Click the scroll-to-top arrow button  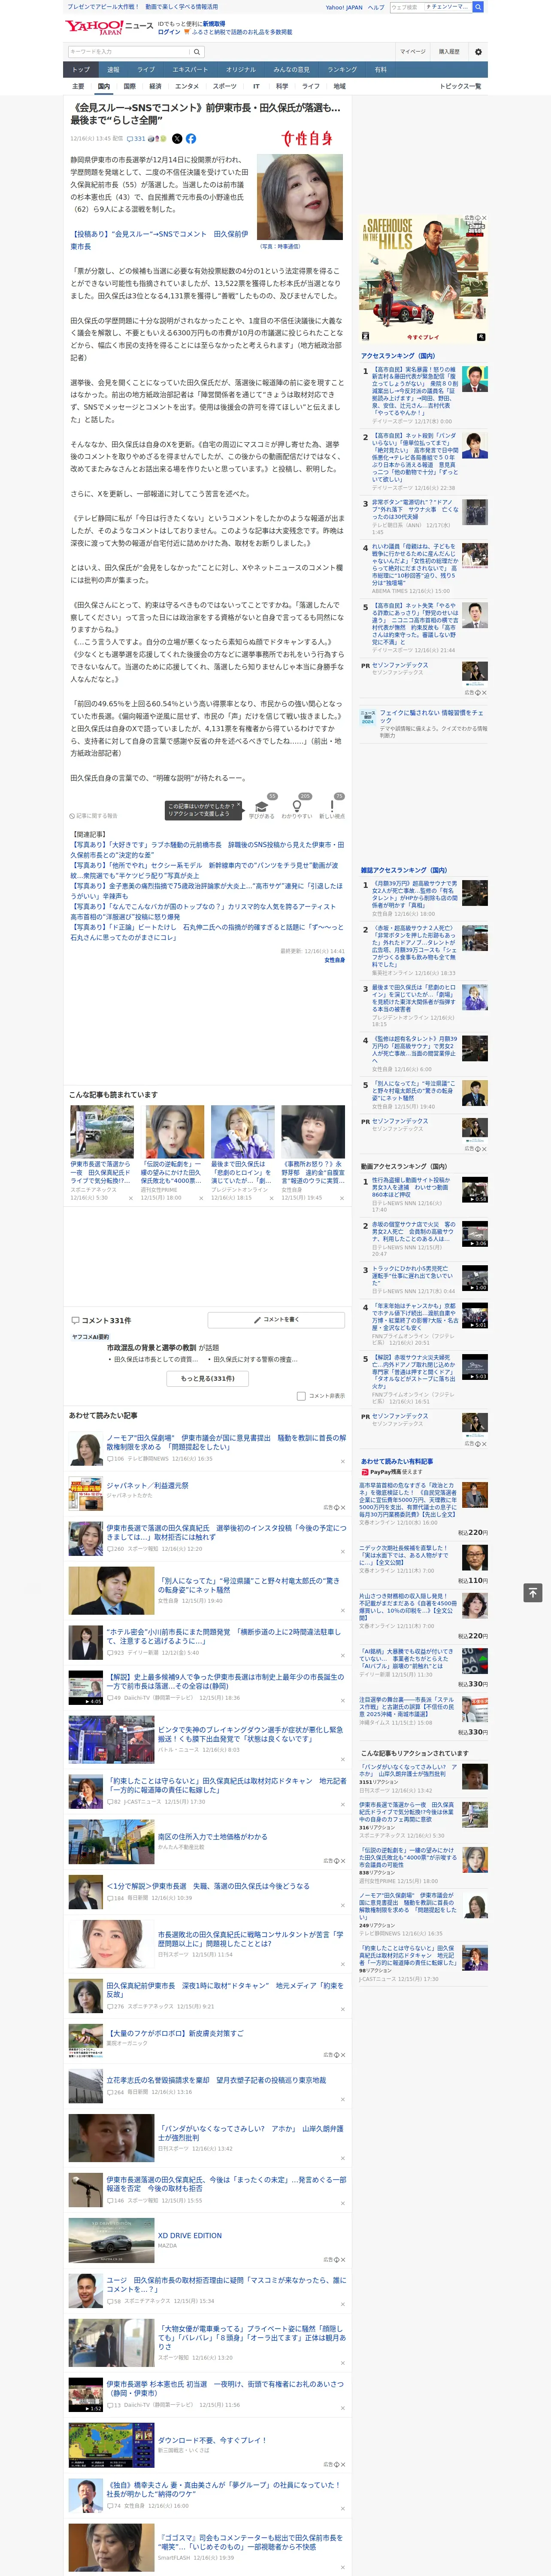[x=533, y=1593]
